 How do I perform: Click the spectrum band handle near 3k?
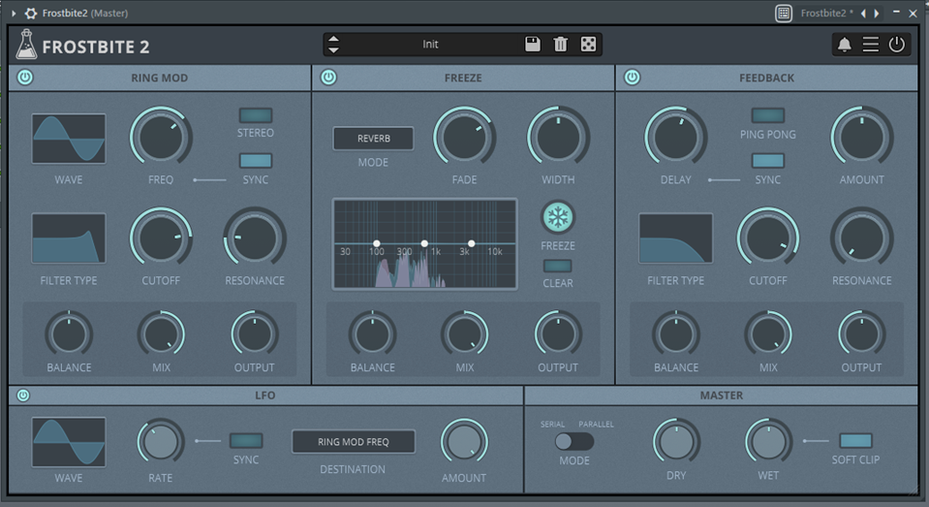tap(471, 243)
